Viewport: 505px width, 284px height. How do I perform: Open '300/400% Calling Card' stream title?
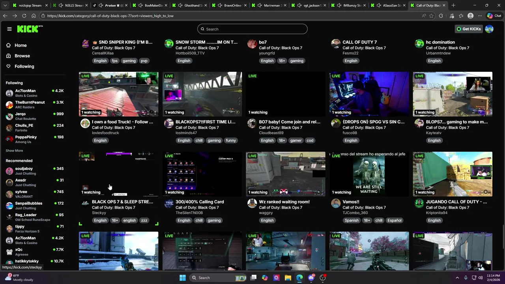click(200, 202)
